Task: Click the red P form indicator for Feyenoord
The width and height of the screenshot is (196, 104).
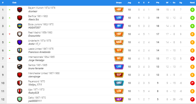Action: (192, 83)
